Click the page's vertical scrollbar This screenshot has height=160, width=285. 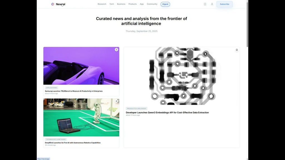tap(247, 25)
